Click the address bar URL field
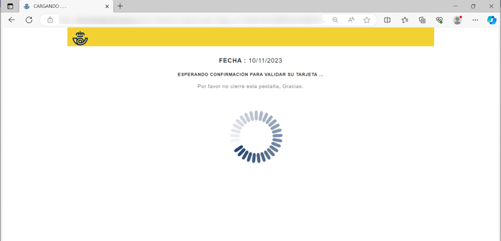Viewport: 501px width, 241px height. tap(191, 20)
